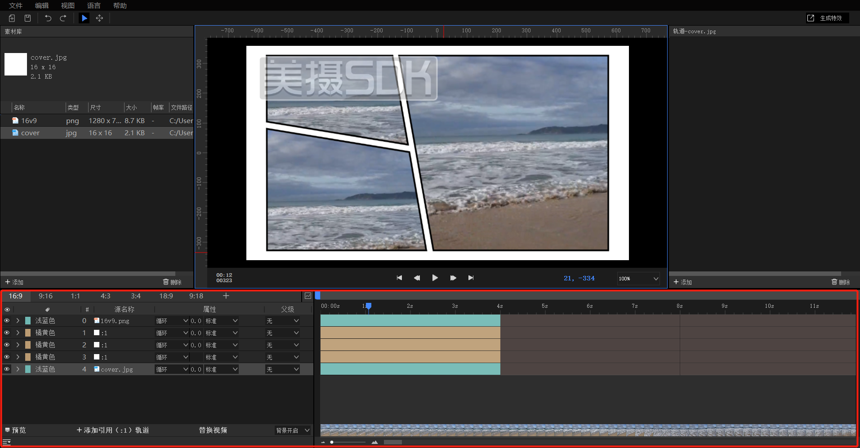The height and width of the screenshot is (448, 860).
Task: Click 添加引用（:1）轨道 button
Action: [x=112, y=430]
